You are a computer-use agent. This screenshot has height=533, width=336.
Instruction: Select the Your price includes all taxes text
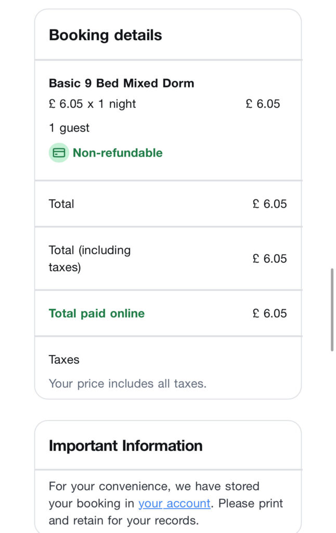click(x=129, y=384)
